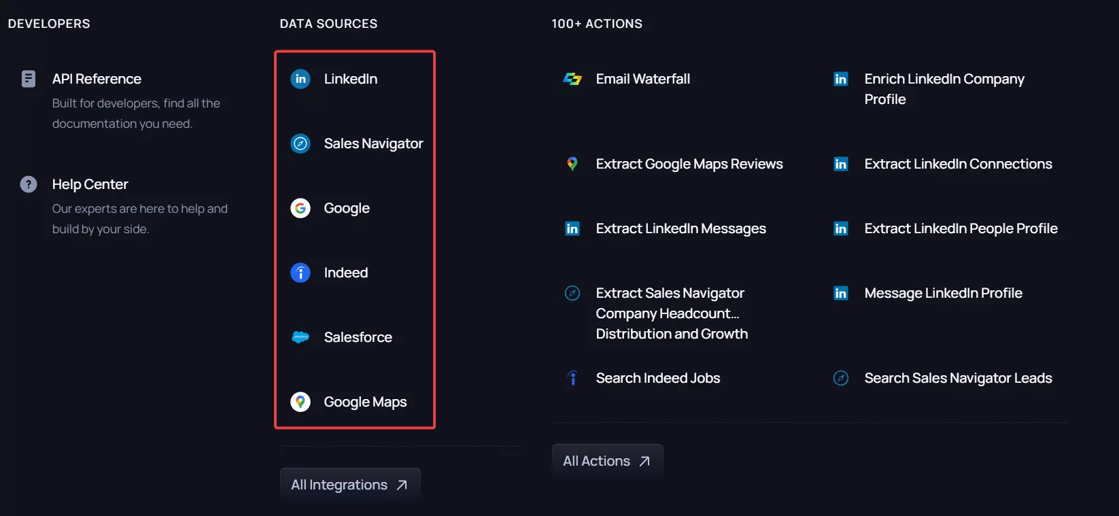Click the Google logo icon

300,208
